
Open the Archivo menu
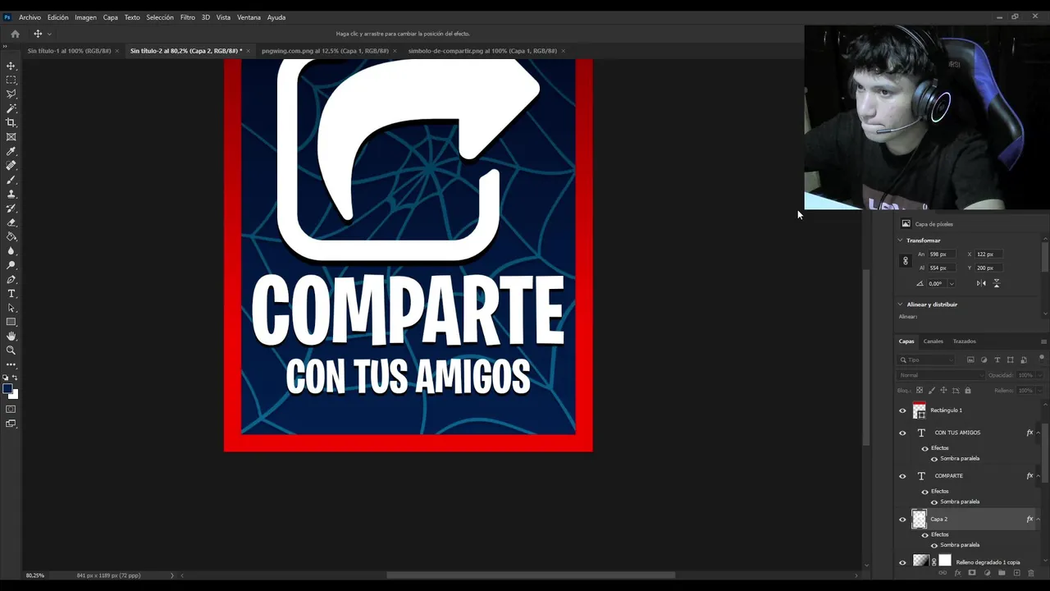[30, 17]
